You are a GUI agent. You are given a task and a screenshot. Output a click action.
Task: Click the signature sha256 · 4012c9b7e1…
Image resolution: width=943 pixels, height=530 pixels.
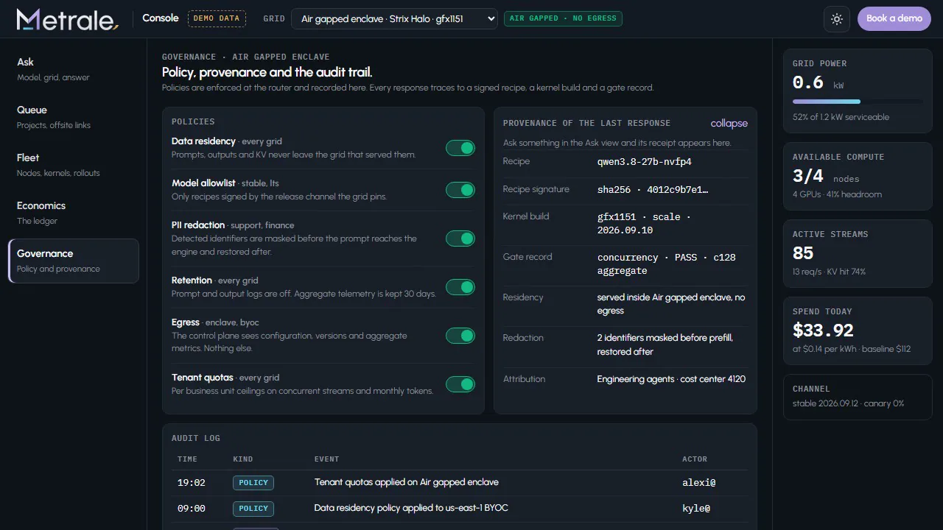pos(653,190)
